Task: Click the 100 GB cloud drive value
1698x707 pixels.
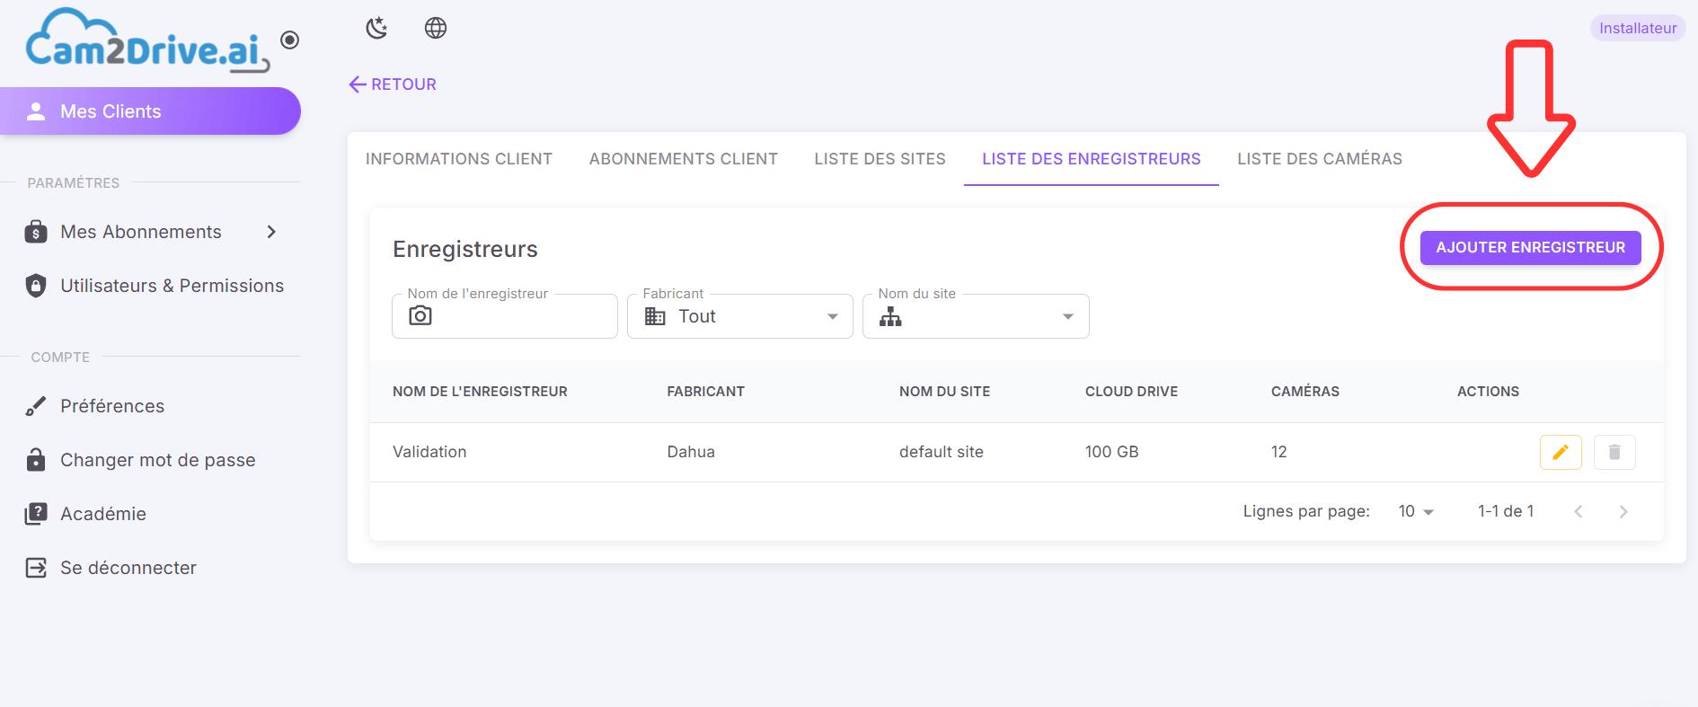Action: (1112, 452)
